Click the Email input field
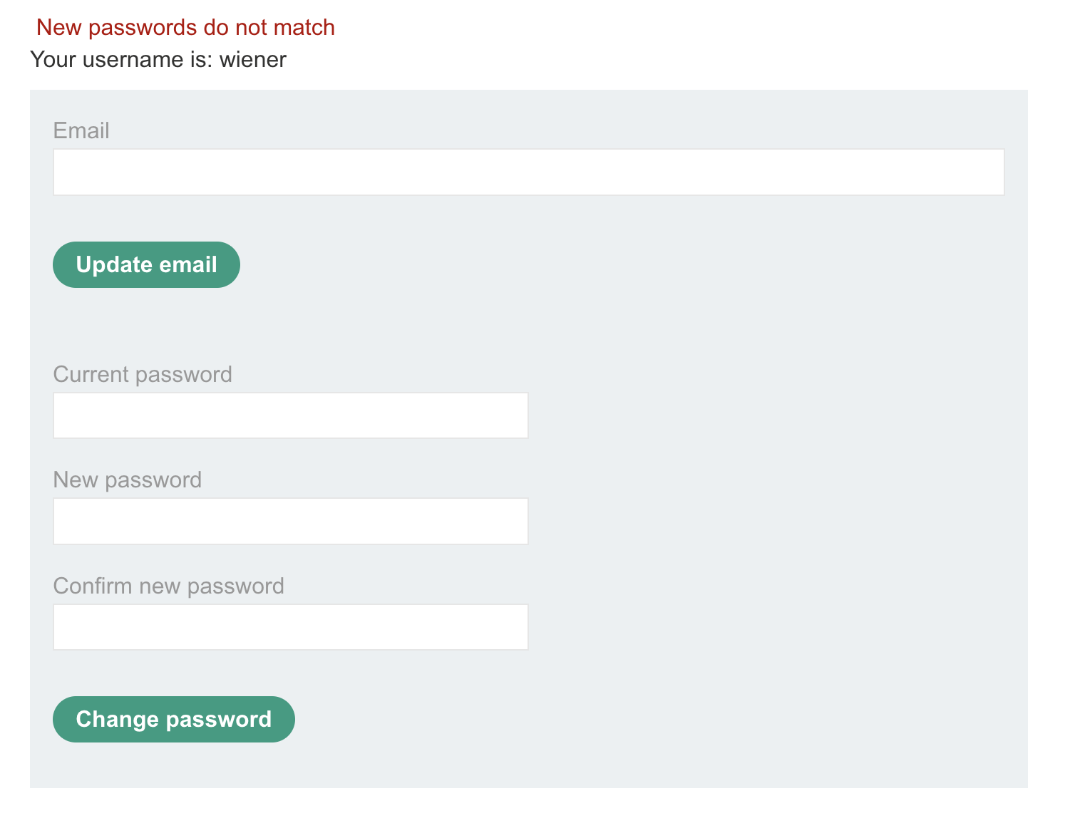This screenshot has height=828, width=1075. (x=528, y=172)
